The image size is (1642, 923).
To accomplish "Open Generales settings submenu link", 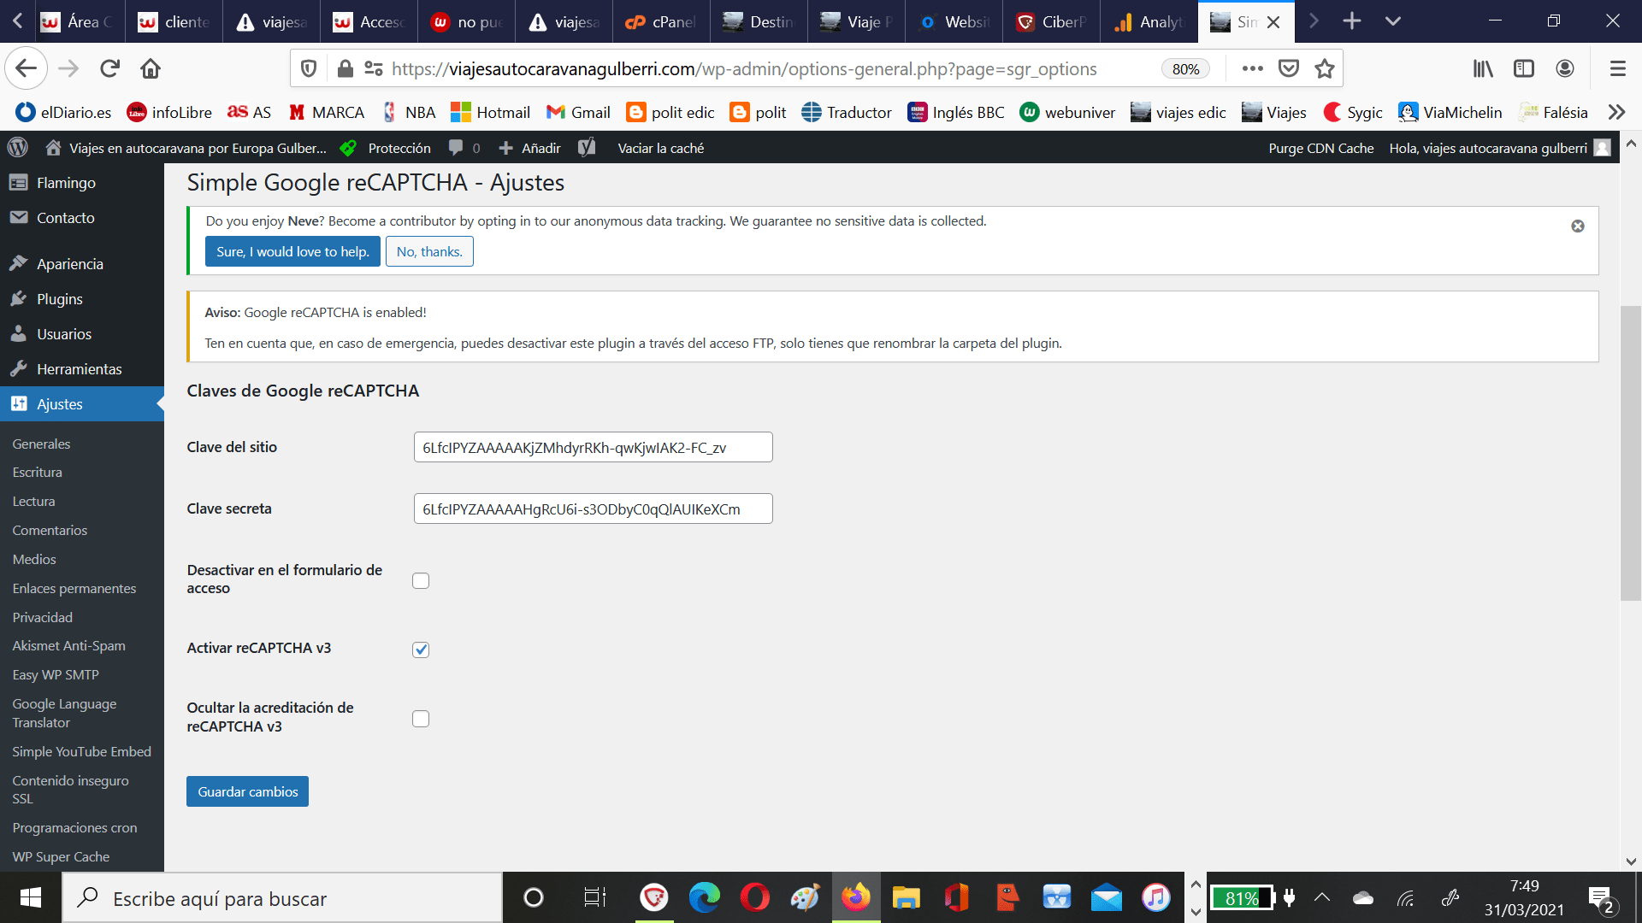I will click(41, 444).
